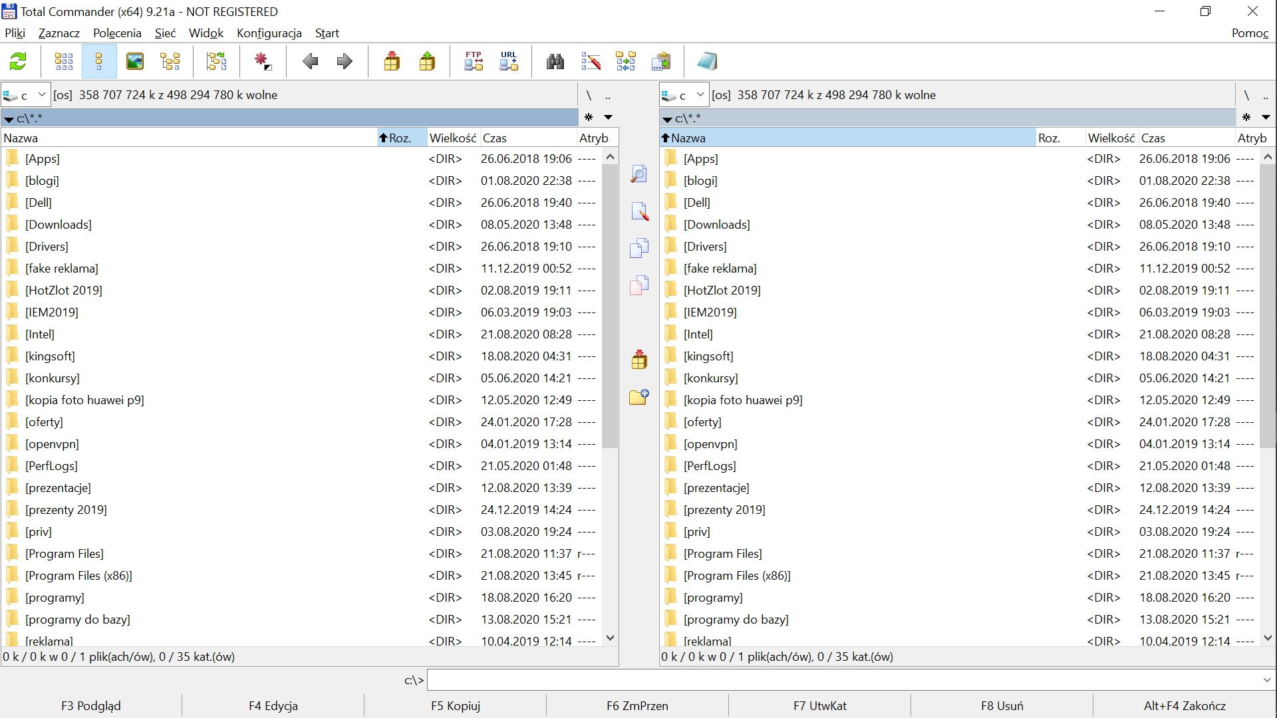Viewport: 1277px width, 718px height.
Task: Select [Program Files] folder in right panel
Action: (x=723, y=554)
